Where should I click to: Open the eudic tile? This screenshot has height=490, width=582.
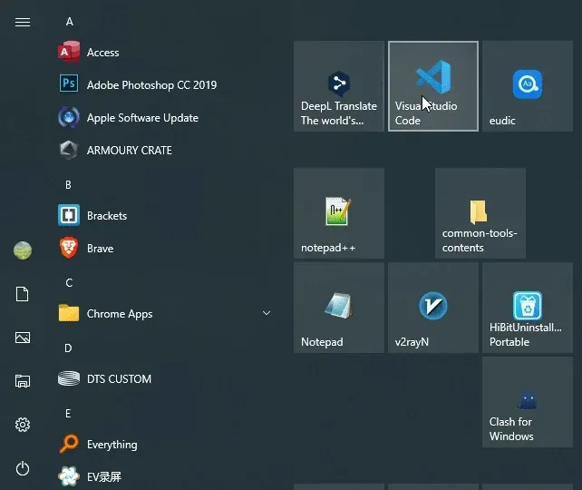coord(528,86)
